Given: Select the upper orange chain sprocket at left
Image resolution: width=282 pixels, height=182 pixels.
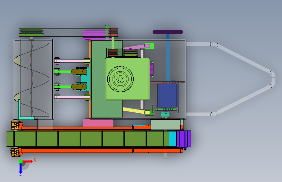Looking at the screenshot, I should 16,125.
